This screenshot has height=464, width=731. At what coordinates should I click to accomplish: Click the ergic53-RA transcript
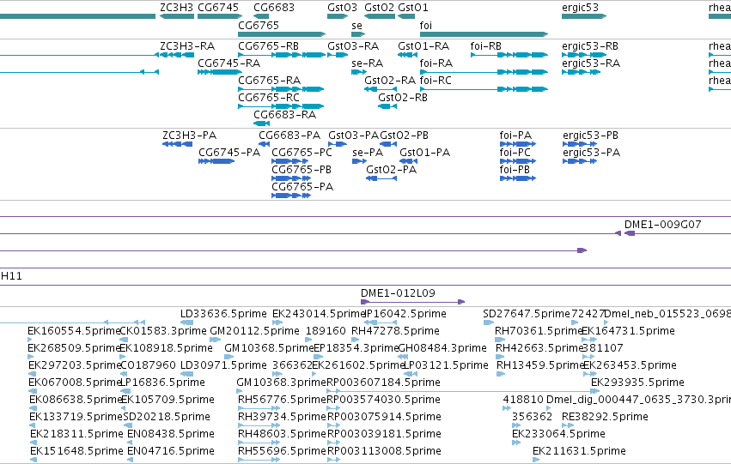(x=581, y=72)
